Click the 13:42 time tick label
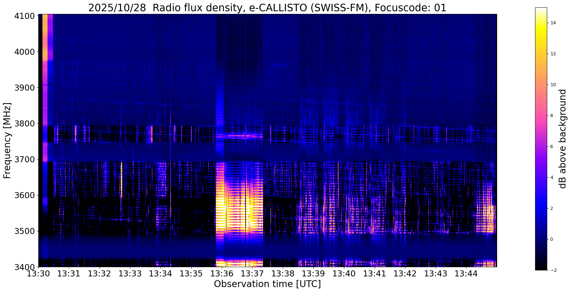 (x=405, y=274)
